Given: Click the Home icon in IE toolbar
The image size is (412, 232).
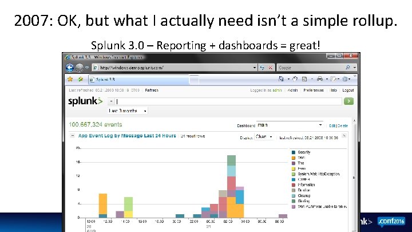Looking at the screenshot, I should 281,79.
